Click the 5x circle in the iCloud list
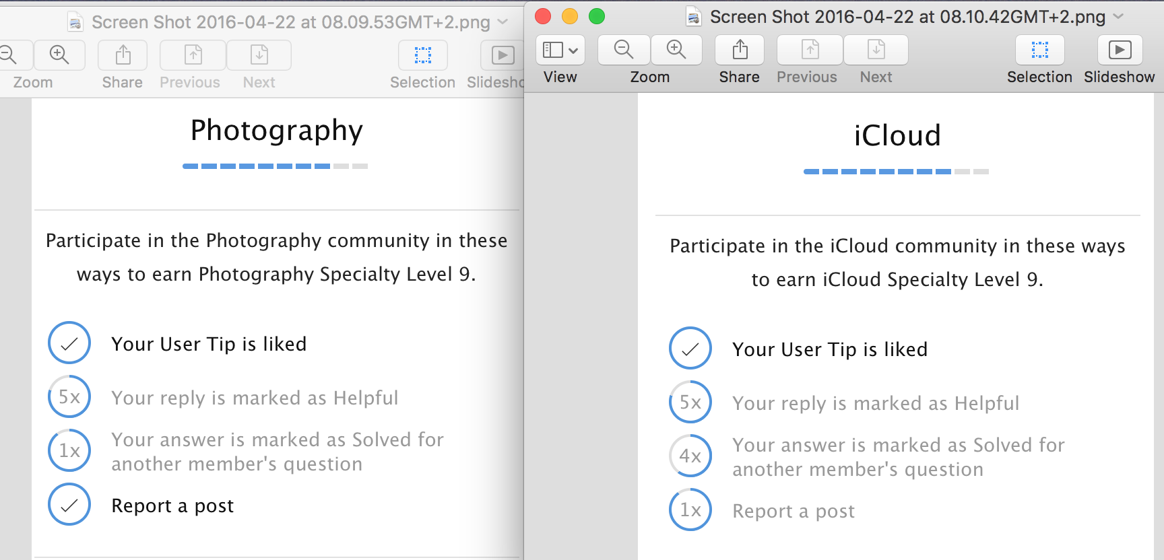This screenshot has height=560, width=1164. [690, 402]
